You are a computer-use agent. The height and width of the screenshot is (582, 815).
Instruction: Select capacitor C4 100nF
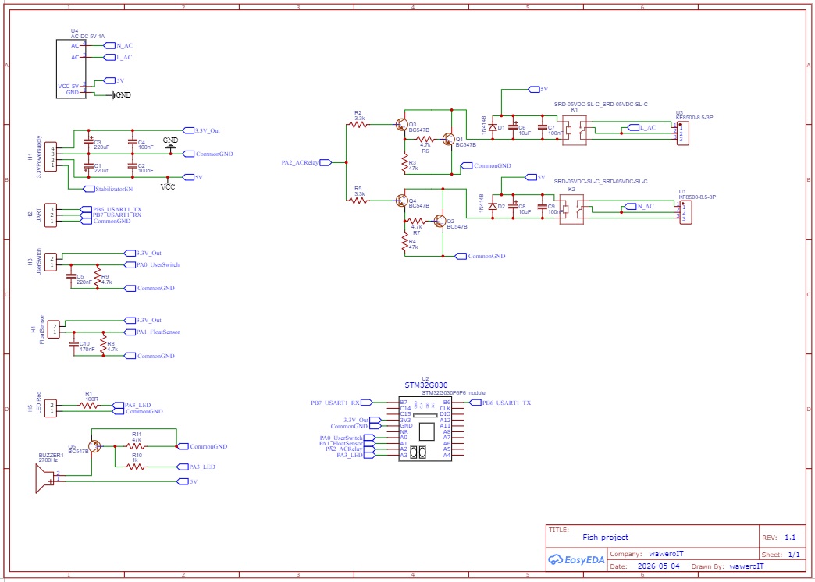tap(133, 142)
